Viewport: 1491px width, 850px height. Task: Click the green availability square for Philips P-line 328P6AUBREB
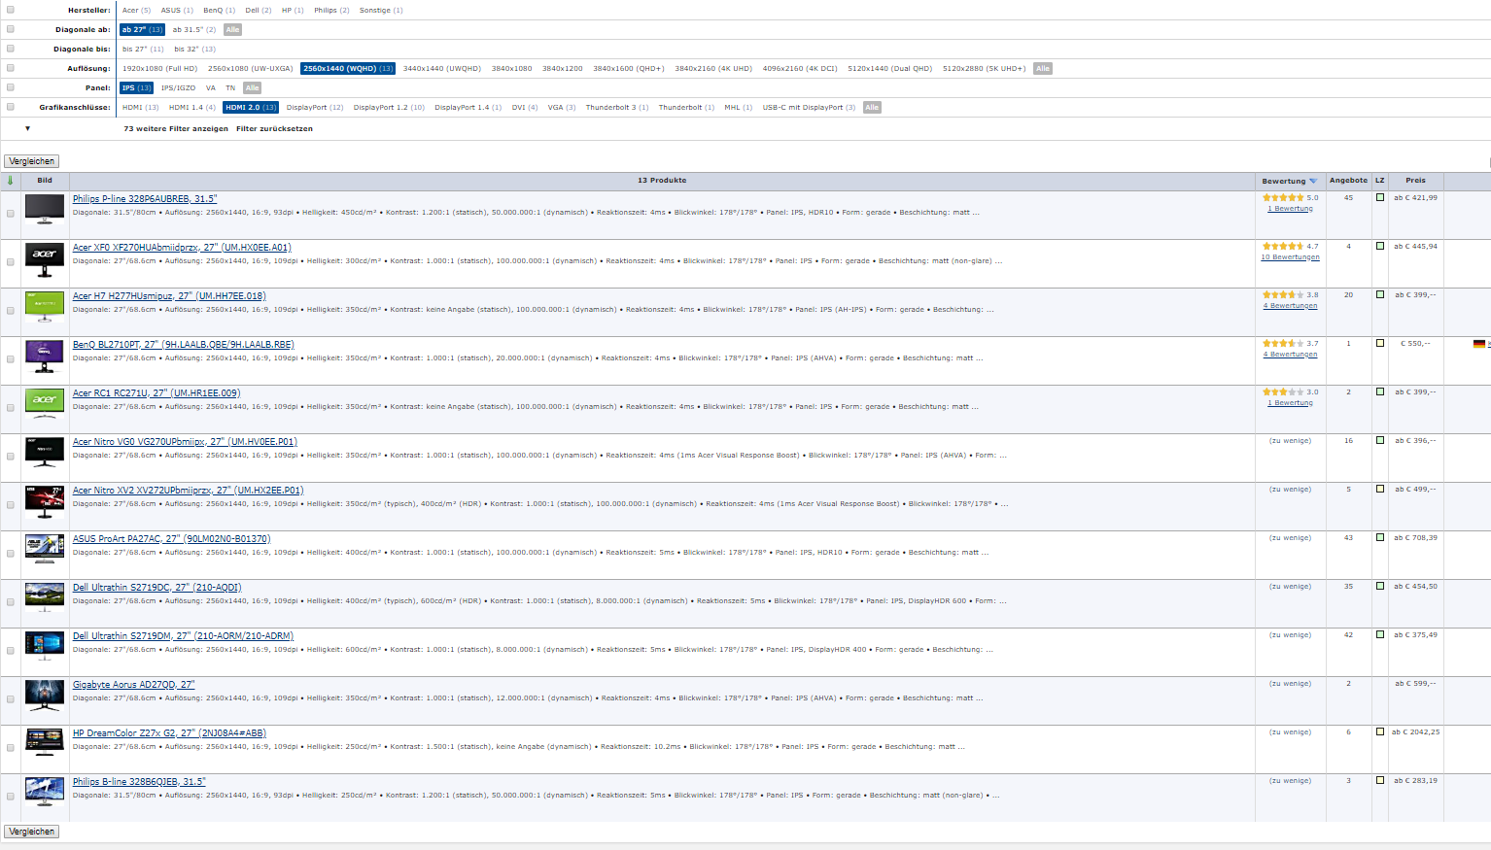[x=1380, y=197]
